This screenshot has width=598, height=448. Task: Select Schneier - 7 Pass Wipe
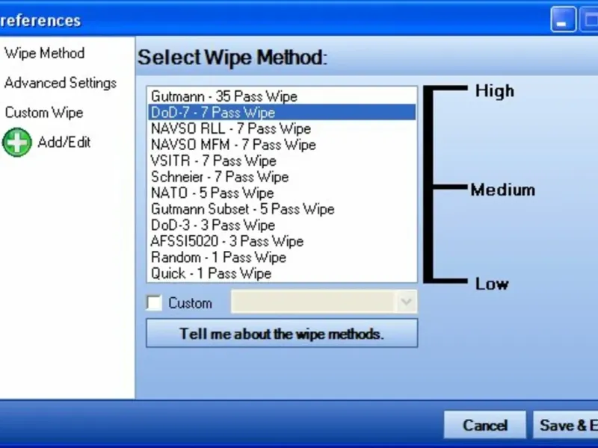point(282,177)
